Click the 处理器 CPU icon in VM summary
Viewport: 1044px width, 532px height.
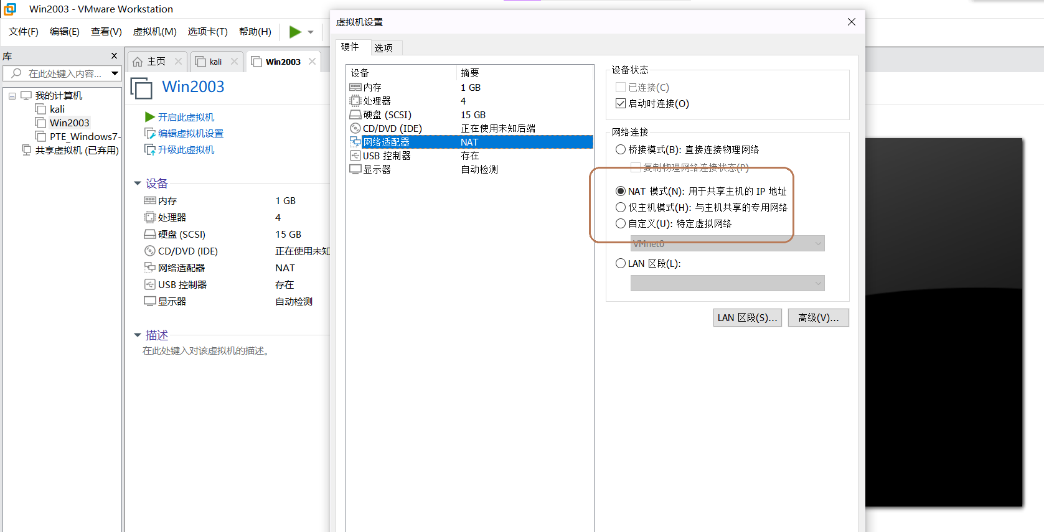click(x=150, y=217)
